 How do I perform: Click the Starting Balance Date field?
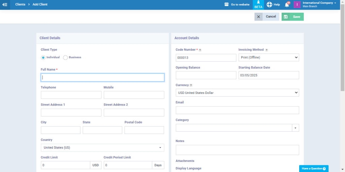269,75
